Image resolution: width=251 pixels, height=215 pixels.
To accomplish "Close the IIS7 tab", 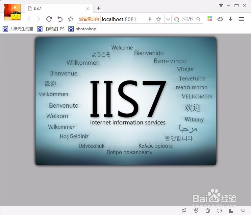I will click(x=88, y=9).
